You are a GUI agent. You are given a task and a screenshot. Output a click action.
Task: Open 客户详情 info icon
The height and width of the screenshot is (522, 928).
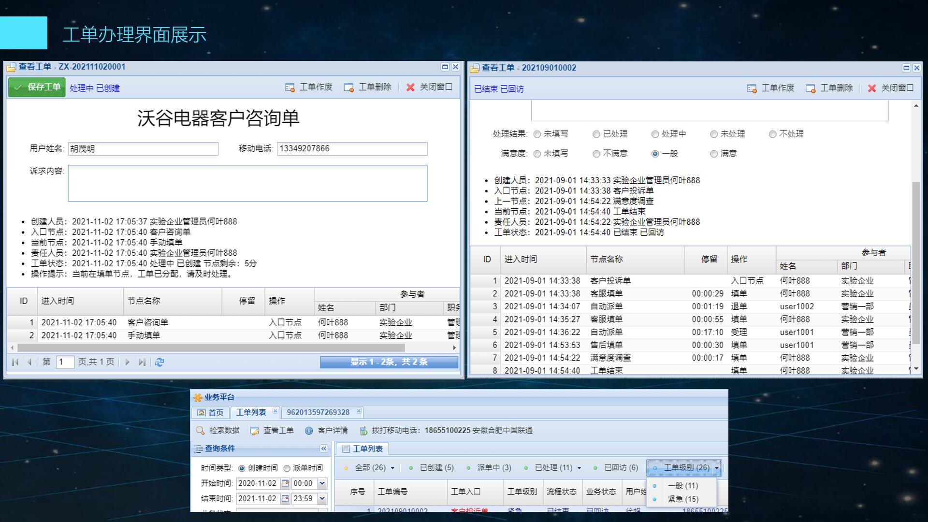coord(309,431)
